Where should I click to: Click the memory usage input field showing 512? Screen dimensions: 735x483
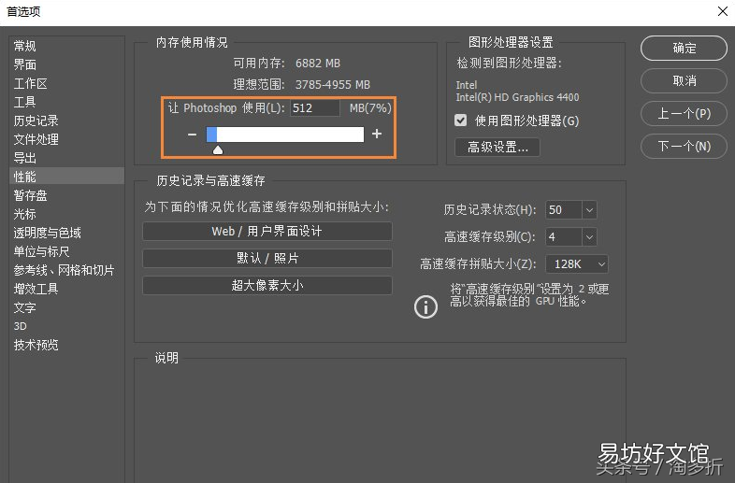tap(314, 107)
